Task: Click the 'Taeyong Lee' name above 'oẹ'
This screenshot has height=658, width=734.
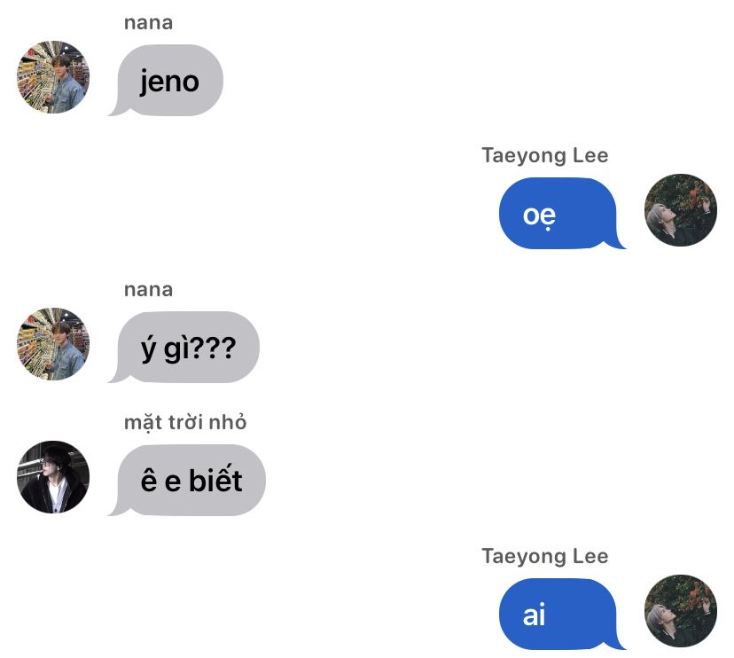Action: [x=545, y=155]
